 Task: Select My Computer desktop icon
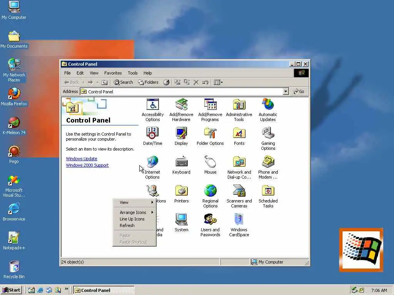click(x=14, y=10)
